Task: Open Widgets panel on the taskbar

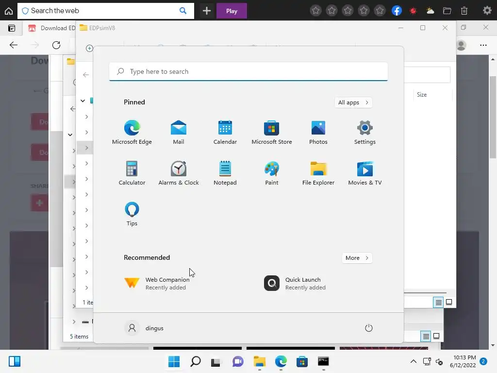Action: [15, 361]
